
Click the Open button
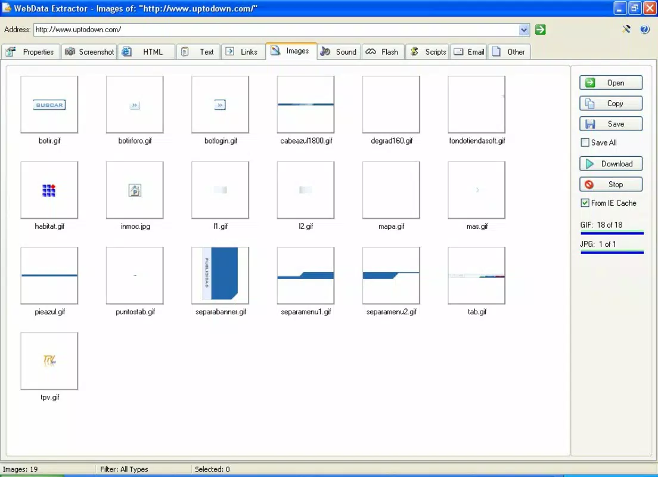pyautogui.click(x=610, y=83)
